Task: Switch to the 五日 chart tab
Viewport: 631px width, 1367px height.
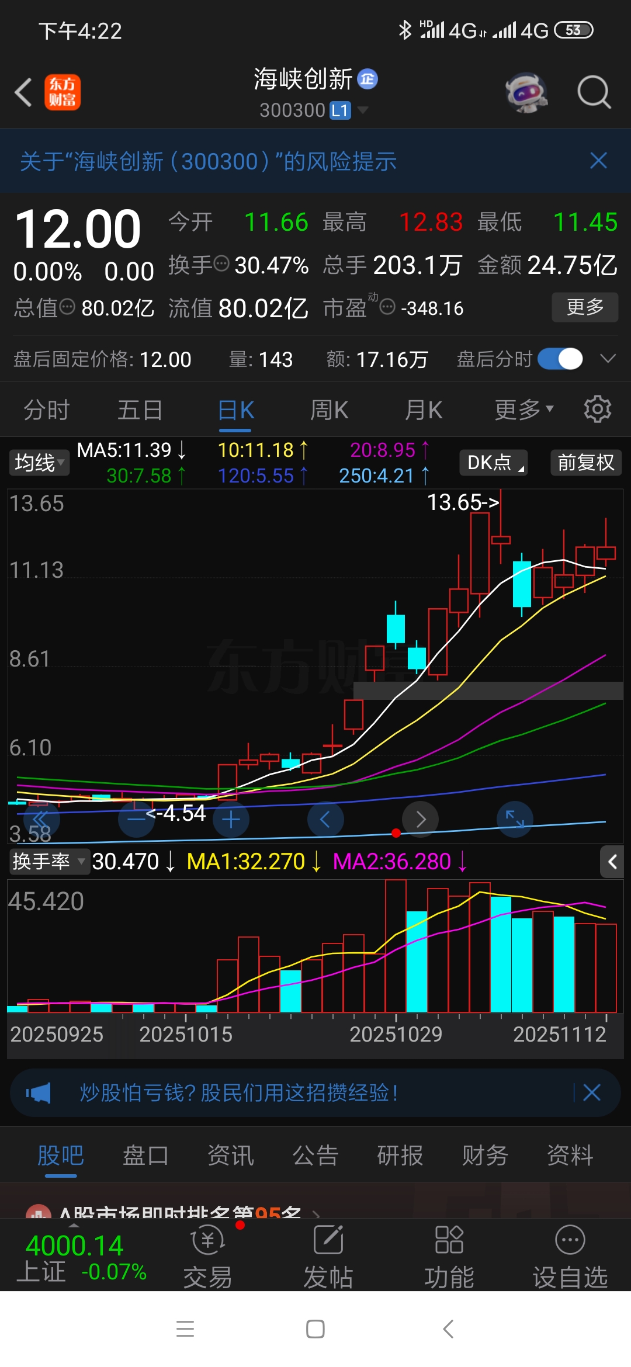Action: (140, 410)
